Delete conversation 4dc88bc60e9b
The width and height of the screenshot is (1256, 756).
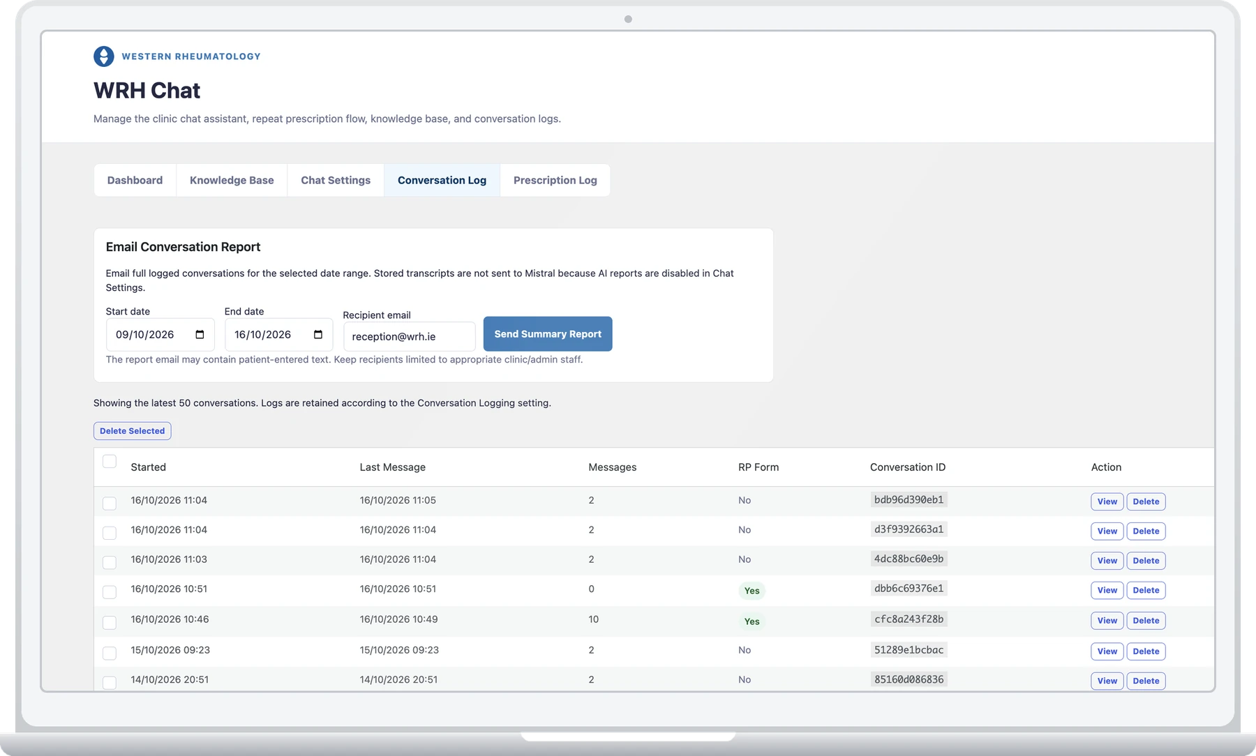1146,561
